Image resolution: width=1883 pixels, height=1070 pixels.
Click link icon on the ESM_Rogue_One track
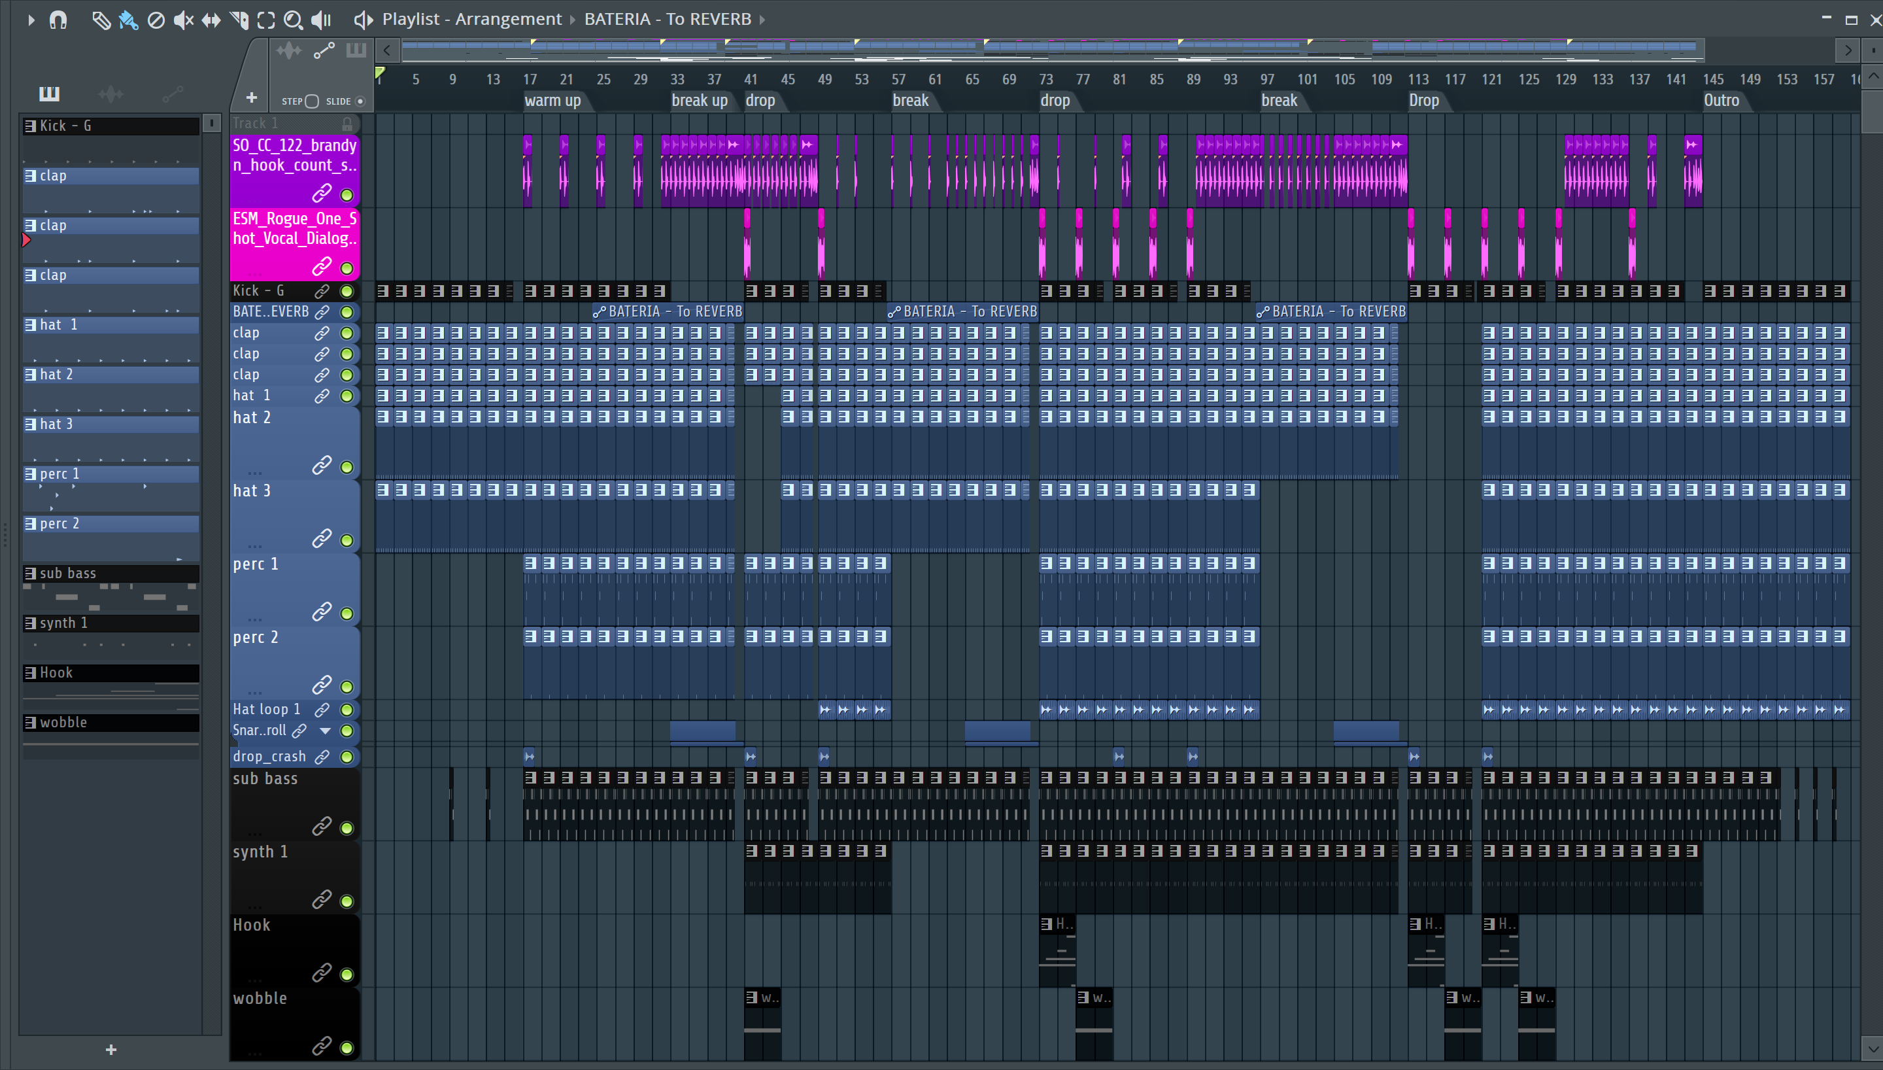coord(321,267)
